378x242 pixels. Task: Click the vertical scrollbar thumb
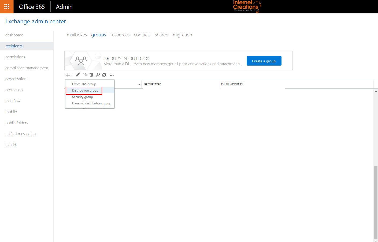pos(376,202)
